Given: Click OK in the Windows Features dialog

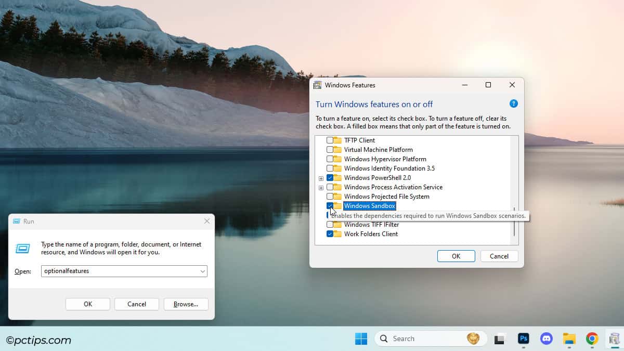Looking at the screenshot, I should (x=456, y=256).
